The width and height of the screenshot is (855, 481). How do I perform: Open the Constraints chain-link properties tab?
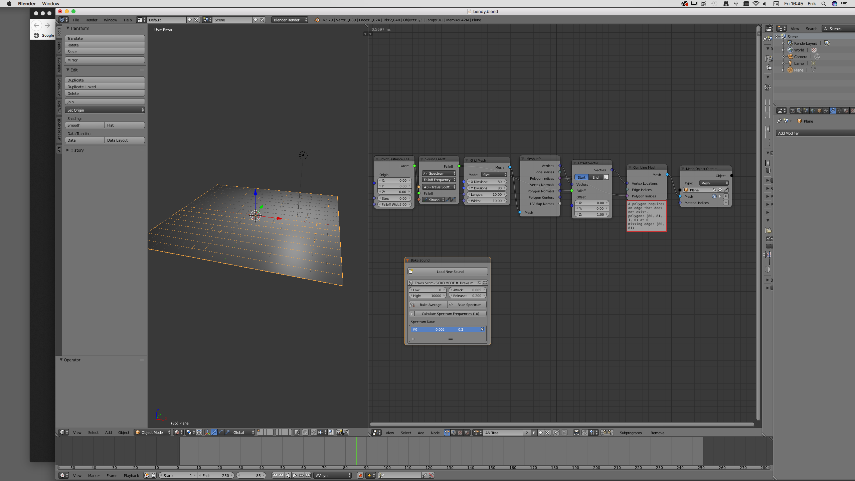[x=826, y=111]
